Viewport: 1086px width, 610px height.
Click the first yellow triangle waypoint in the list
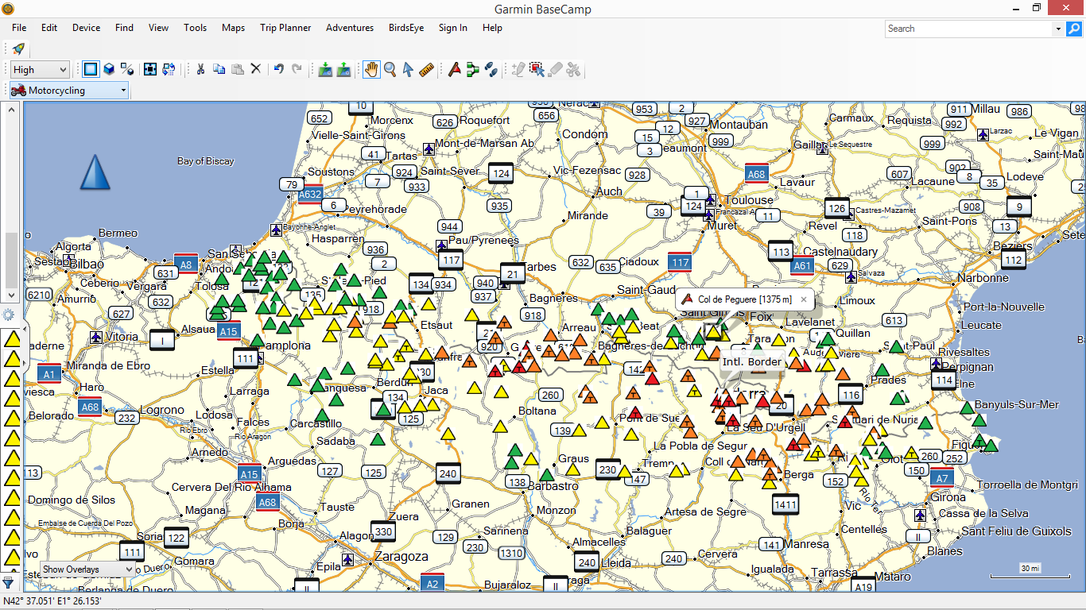[x=12, y=339]
